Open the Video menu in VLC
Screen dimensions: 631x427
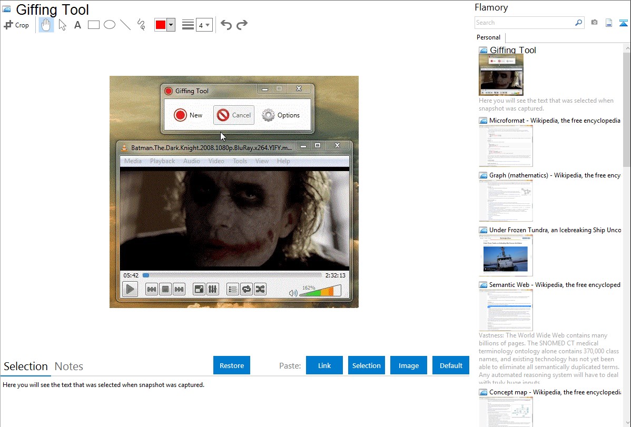216,161
